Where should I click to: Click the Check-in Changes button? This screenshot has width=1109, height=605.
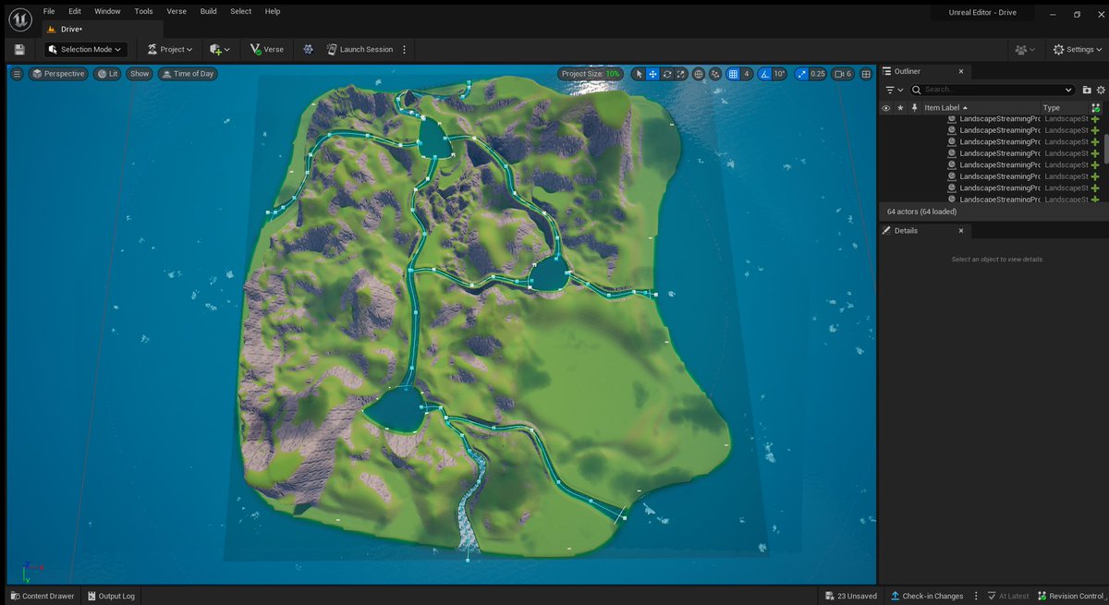[927, 596]
